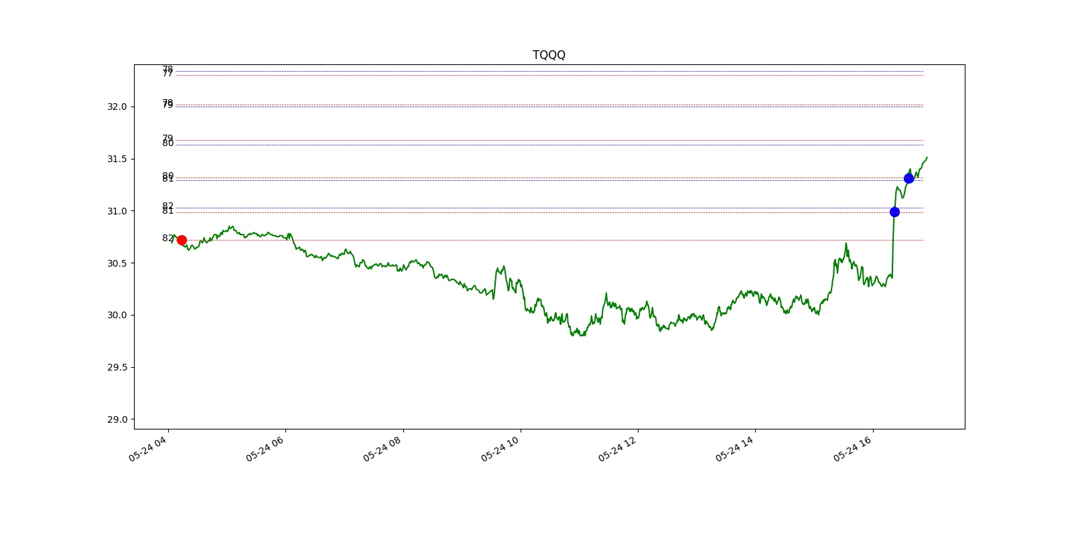Click the 05-24 06 x-axis label
1072x536 pixels.
pyautogui.click(x=265, y=448)
